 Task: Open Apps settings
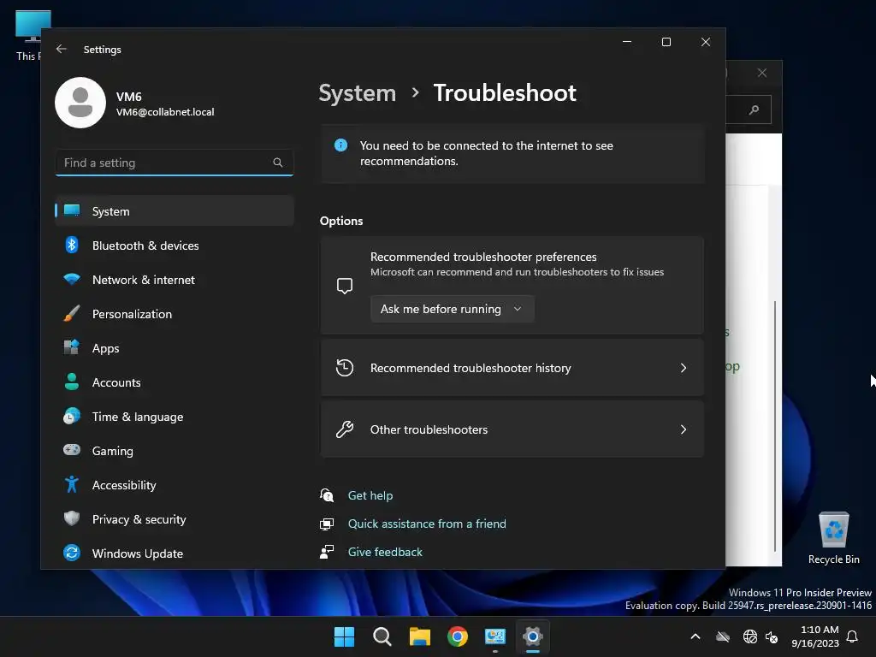click(x=175, y=348)
